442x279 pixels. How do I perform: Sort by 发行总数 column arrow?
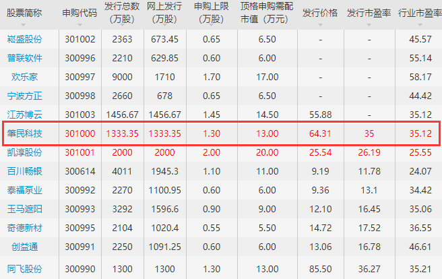pyautogui.click(x=122, y=25)
